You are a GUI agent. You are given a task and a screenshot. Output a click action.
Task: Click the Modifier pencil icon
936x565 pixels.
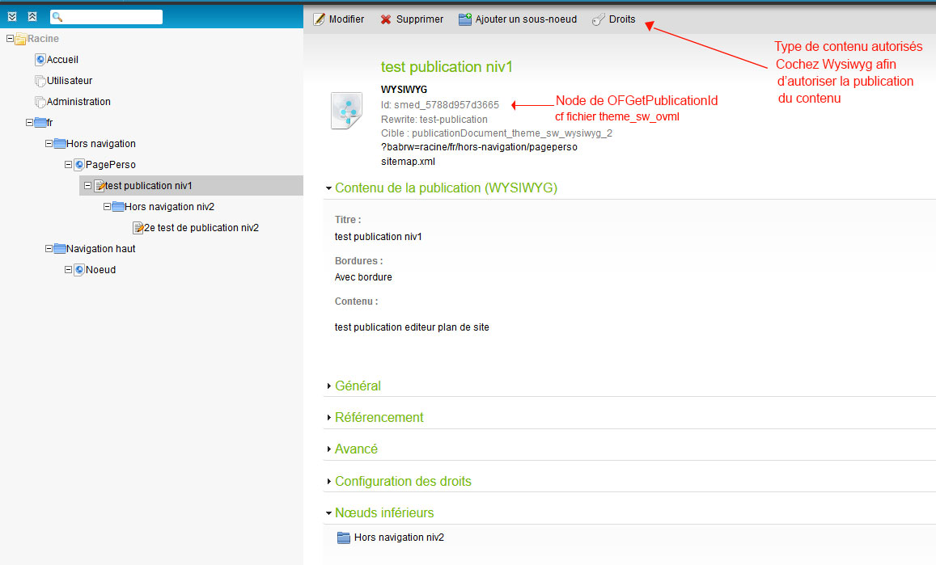pyautogui.click(x=319, y=19)
